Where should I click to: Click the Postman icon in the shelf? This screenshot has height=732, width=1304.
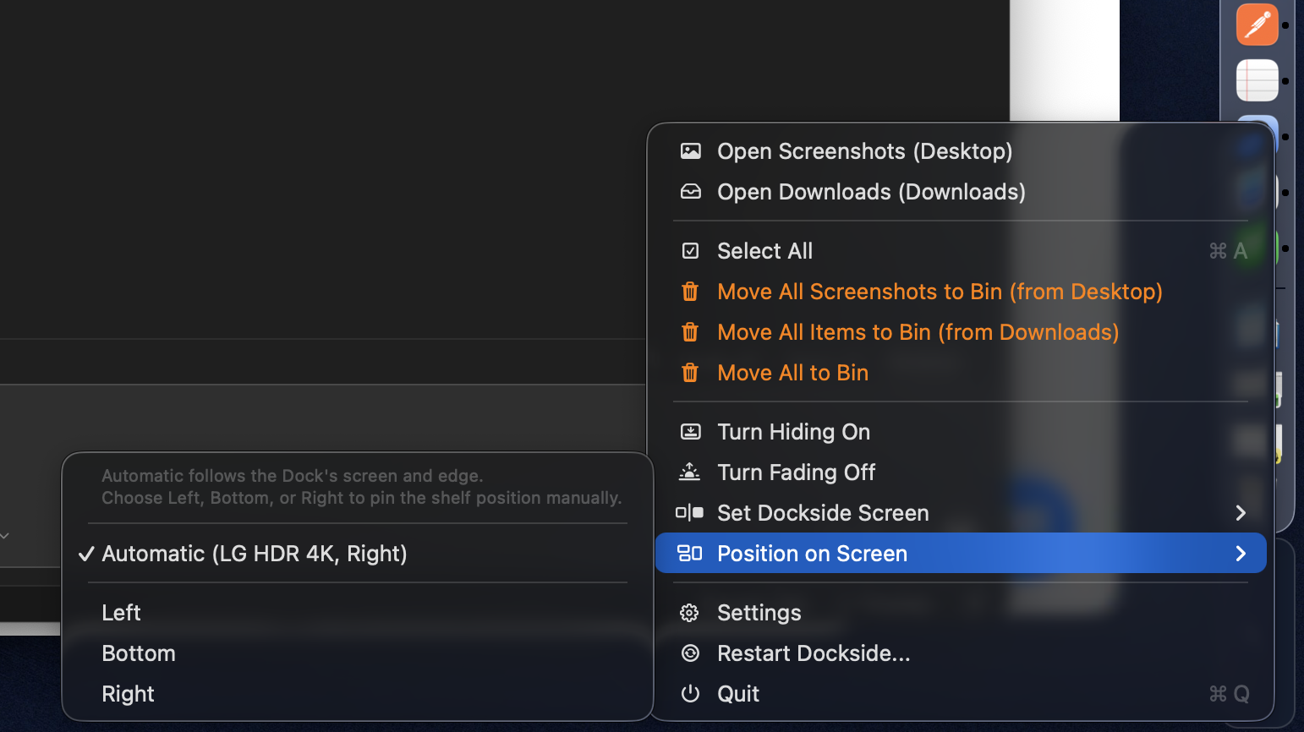click(1257, 25)
